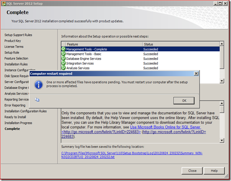The height and width of the screenshot is (181, 231).
Task: Open Use Microsoft Books Online for SQL Server link
Action: (x=165, y=127)
